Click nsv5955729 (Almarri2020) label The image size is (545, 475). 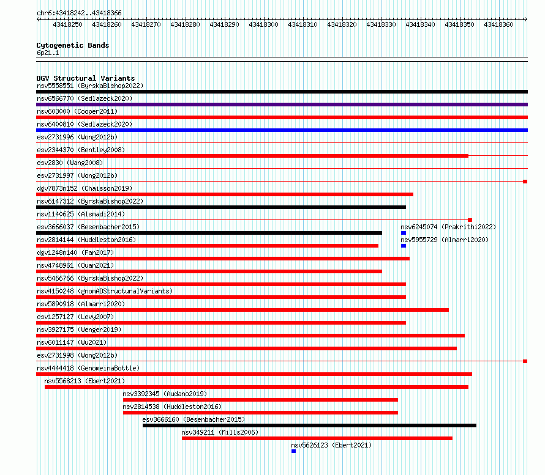tap(445, 240)
